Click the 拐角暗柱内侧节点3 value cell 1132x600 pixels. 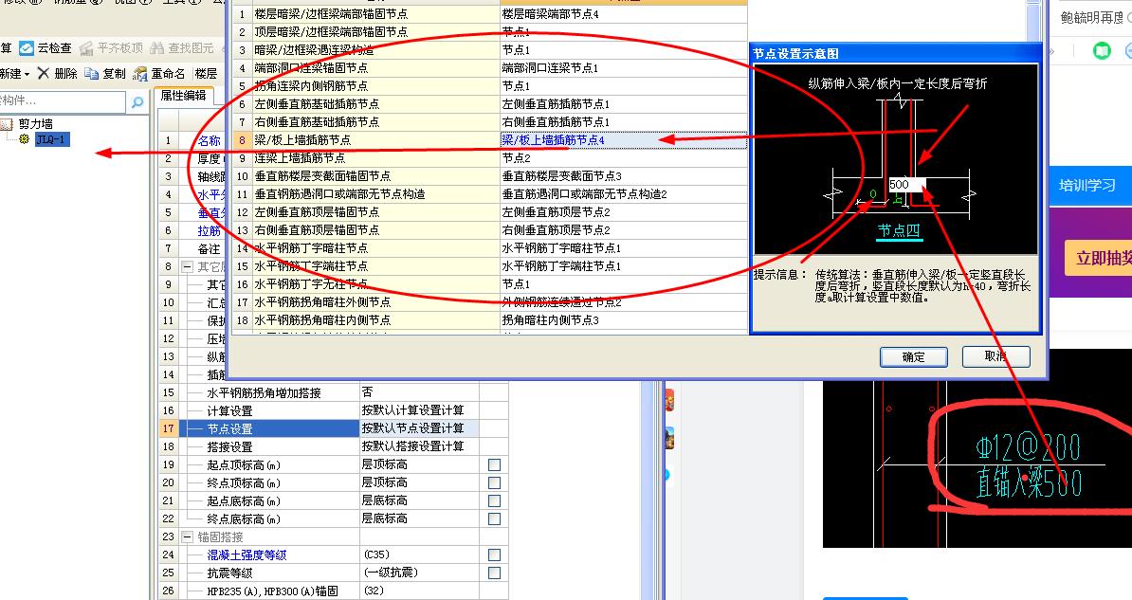click(x=624, y=320)
